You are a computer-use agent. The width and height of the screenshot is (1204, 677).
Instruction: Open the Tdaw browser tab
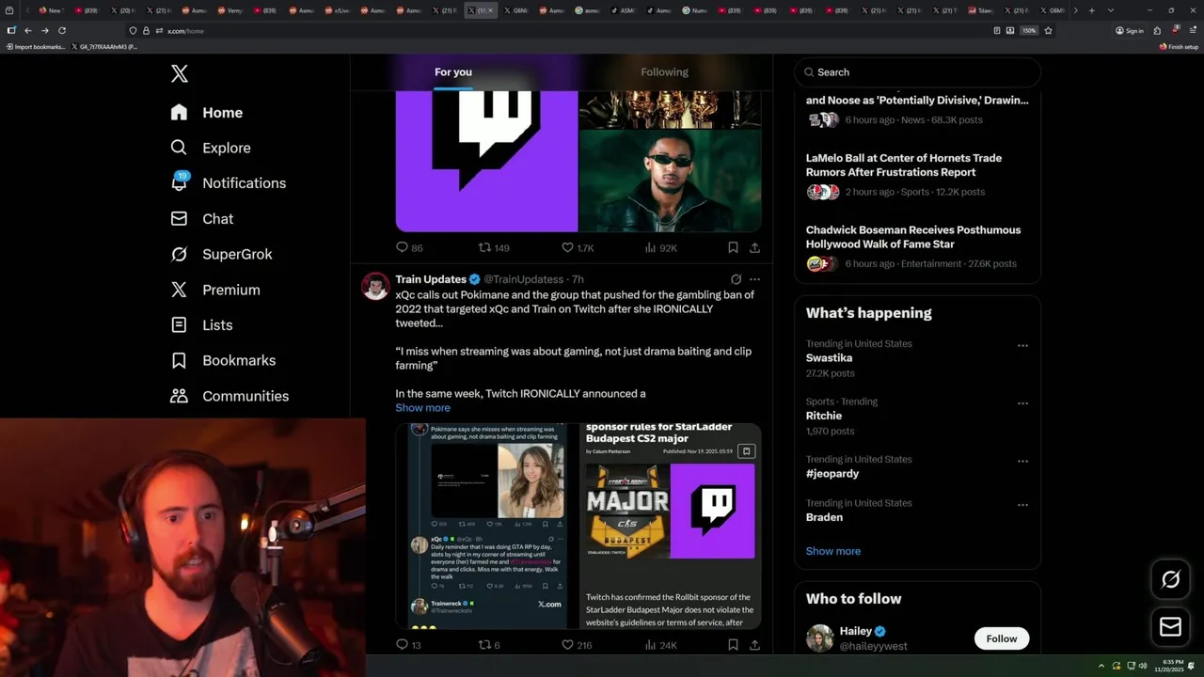pyautogui.click(x=978, y=10)
